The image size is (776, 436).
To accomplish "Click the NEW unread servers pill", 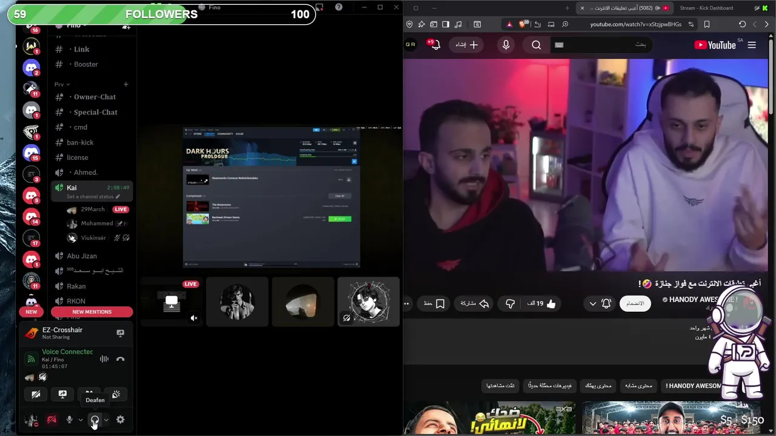I will click(32, 312).
